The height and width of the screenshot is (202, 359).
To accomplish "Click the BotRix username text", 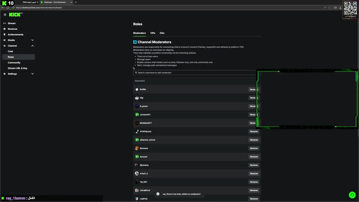I will 143,89.
